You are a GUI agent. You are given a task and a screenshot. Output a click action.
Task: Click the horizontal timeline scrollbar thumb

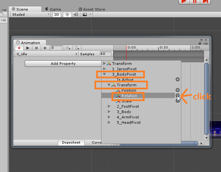[x=159, y=143]
